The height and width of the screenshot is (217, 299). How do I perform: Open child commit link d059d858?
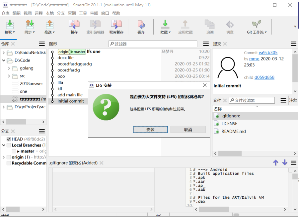click(264, 77)
